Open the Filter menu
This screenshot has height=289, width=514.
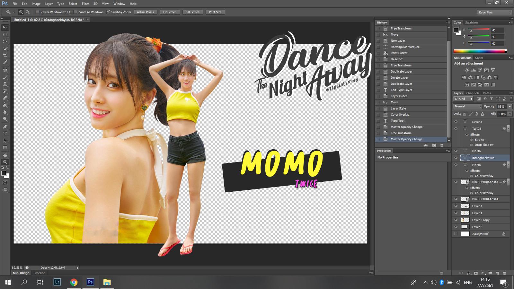[x=85, y=4]
